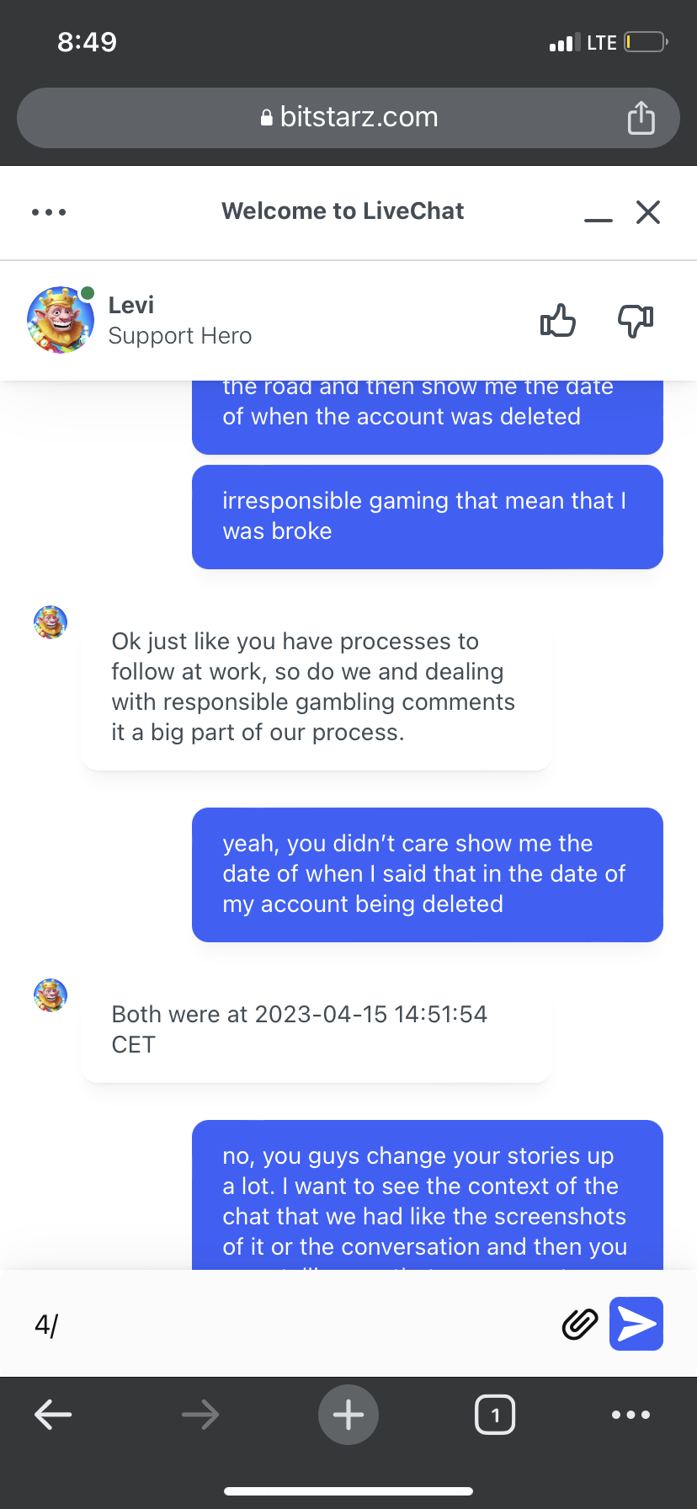
Task: Go back with browser back arrow
Action: click(x=53, y=1415)
